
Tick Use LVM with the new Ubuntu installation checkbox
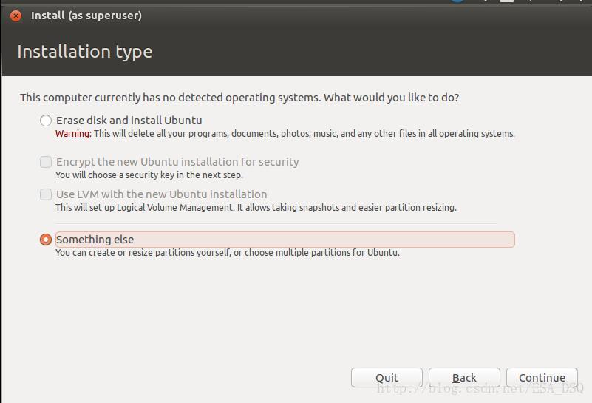coord(46,194)
